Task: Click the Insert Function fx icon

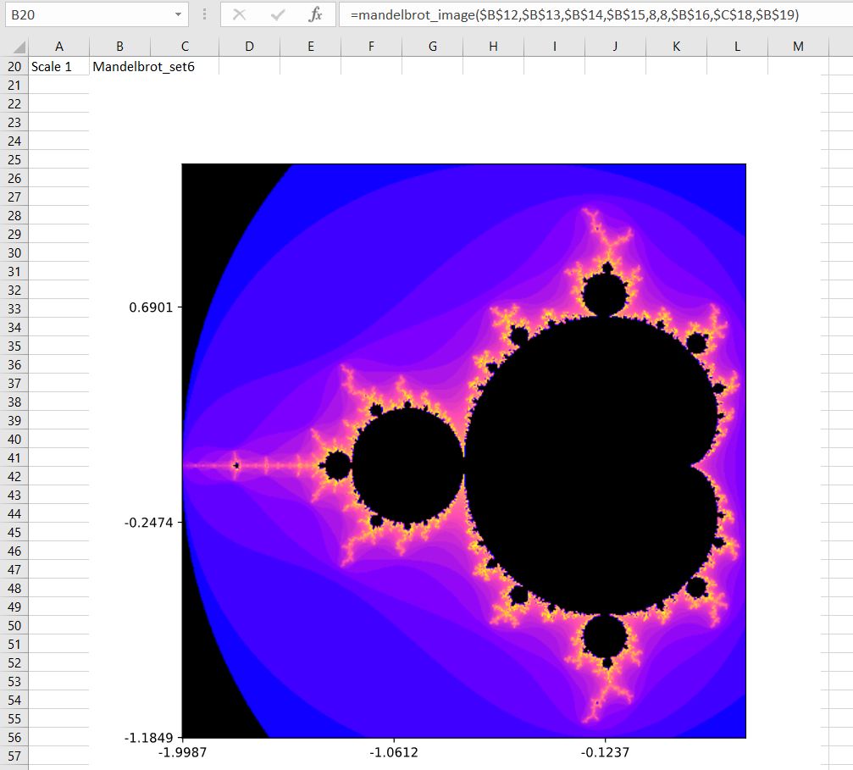Action: click(x=315, y=14)
